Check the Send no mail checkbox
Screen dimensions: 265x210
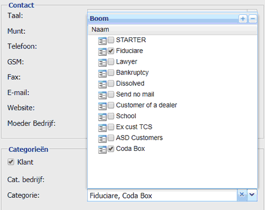111,94
